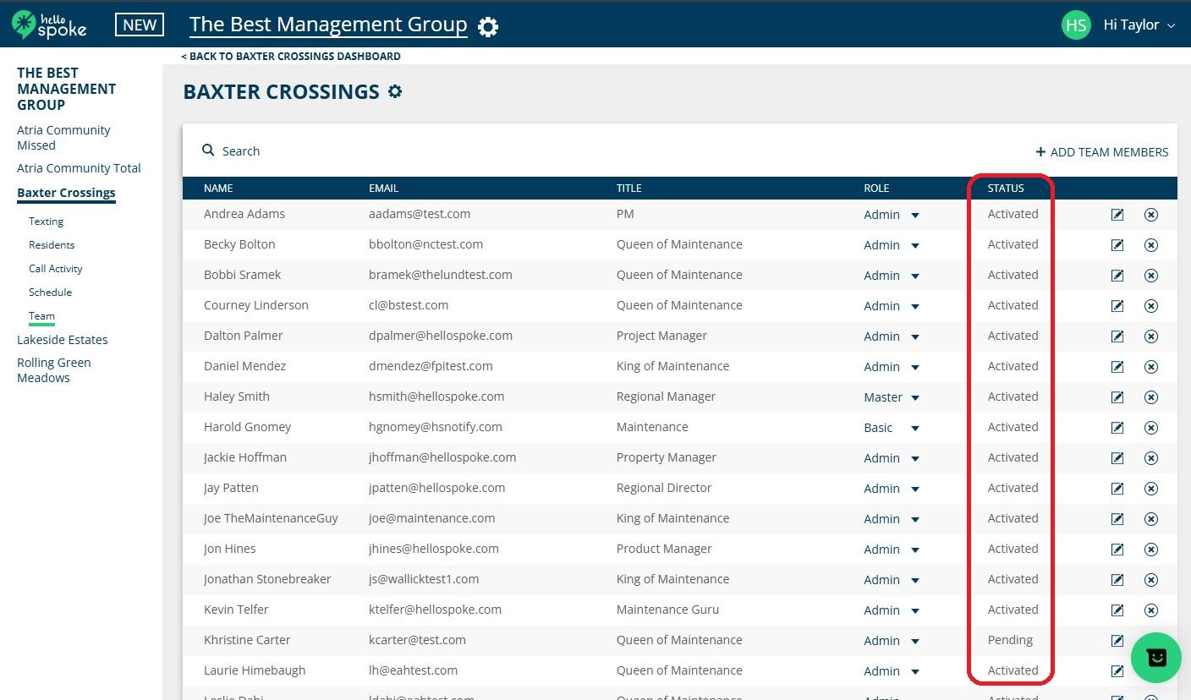
Task: Edit Andrea Adams using the pencil icon
Action: 1117,215
